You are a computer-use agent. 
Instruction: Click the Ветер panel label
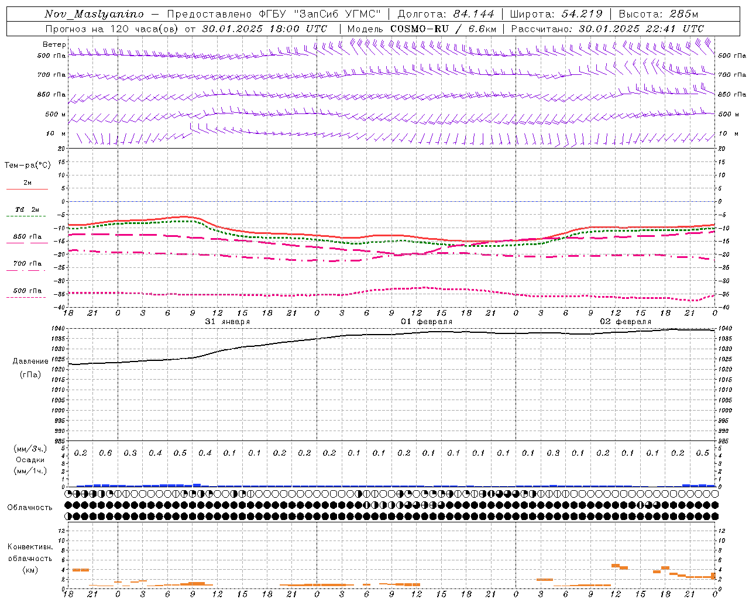pos(54,44)
